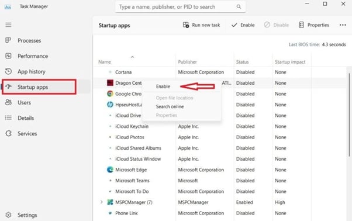
Task: Click the MSPCManager app icon
Action: [x=110, y=202]
